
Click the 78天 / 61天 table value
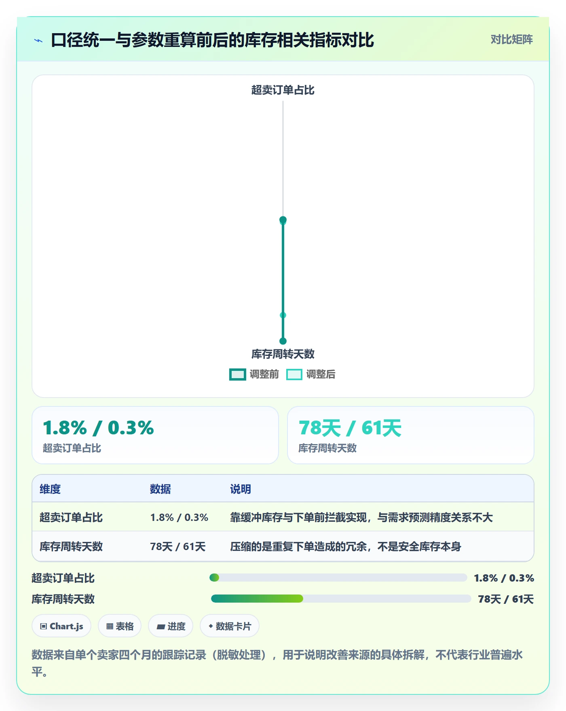coord(178,546)
